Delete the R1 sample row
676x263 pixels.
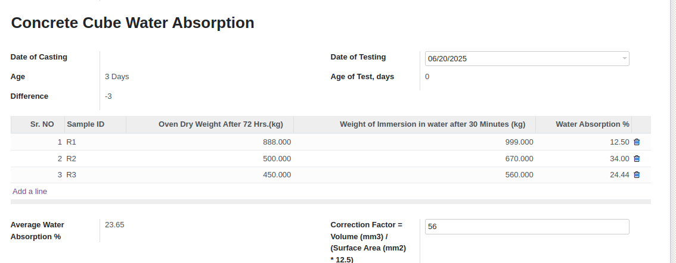click(x=636, y=142)
